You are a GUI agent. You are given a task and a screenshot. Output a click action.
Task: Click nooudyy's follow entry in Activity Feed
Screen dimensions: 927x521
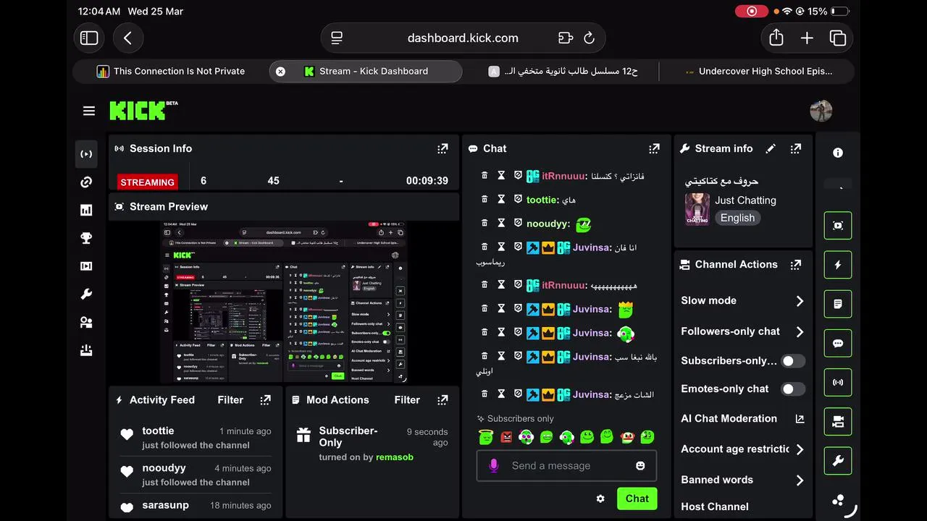coord(196,475)
